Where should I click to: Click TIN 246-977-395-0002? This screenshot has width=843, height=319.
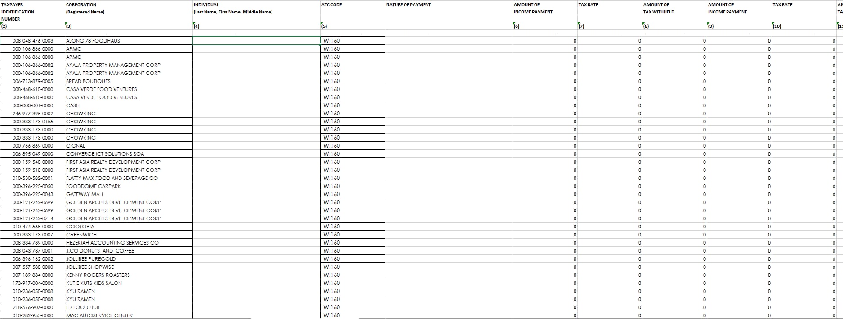tap(33, 114)
